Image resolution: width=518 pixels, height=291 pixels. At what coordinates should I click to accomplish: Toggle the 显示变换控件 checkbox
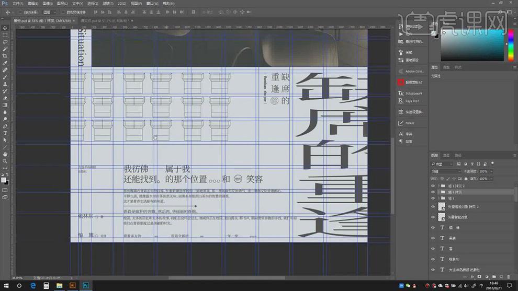[63, 12]
